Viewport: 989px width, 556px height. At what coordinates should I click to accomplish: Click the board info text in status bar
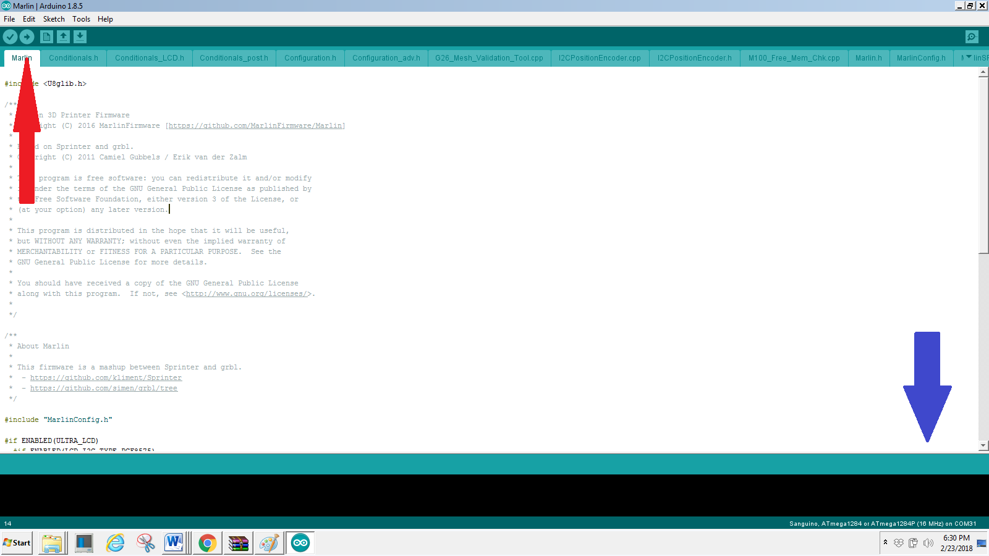(883, 523)
